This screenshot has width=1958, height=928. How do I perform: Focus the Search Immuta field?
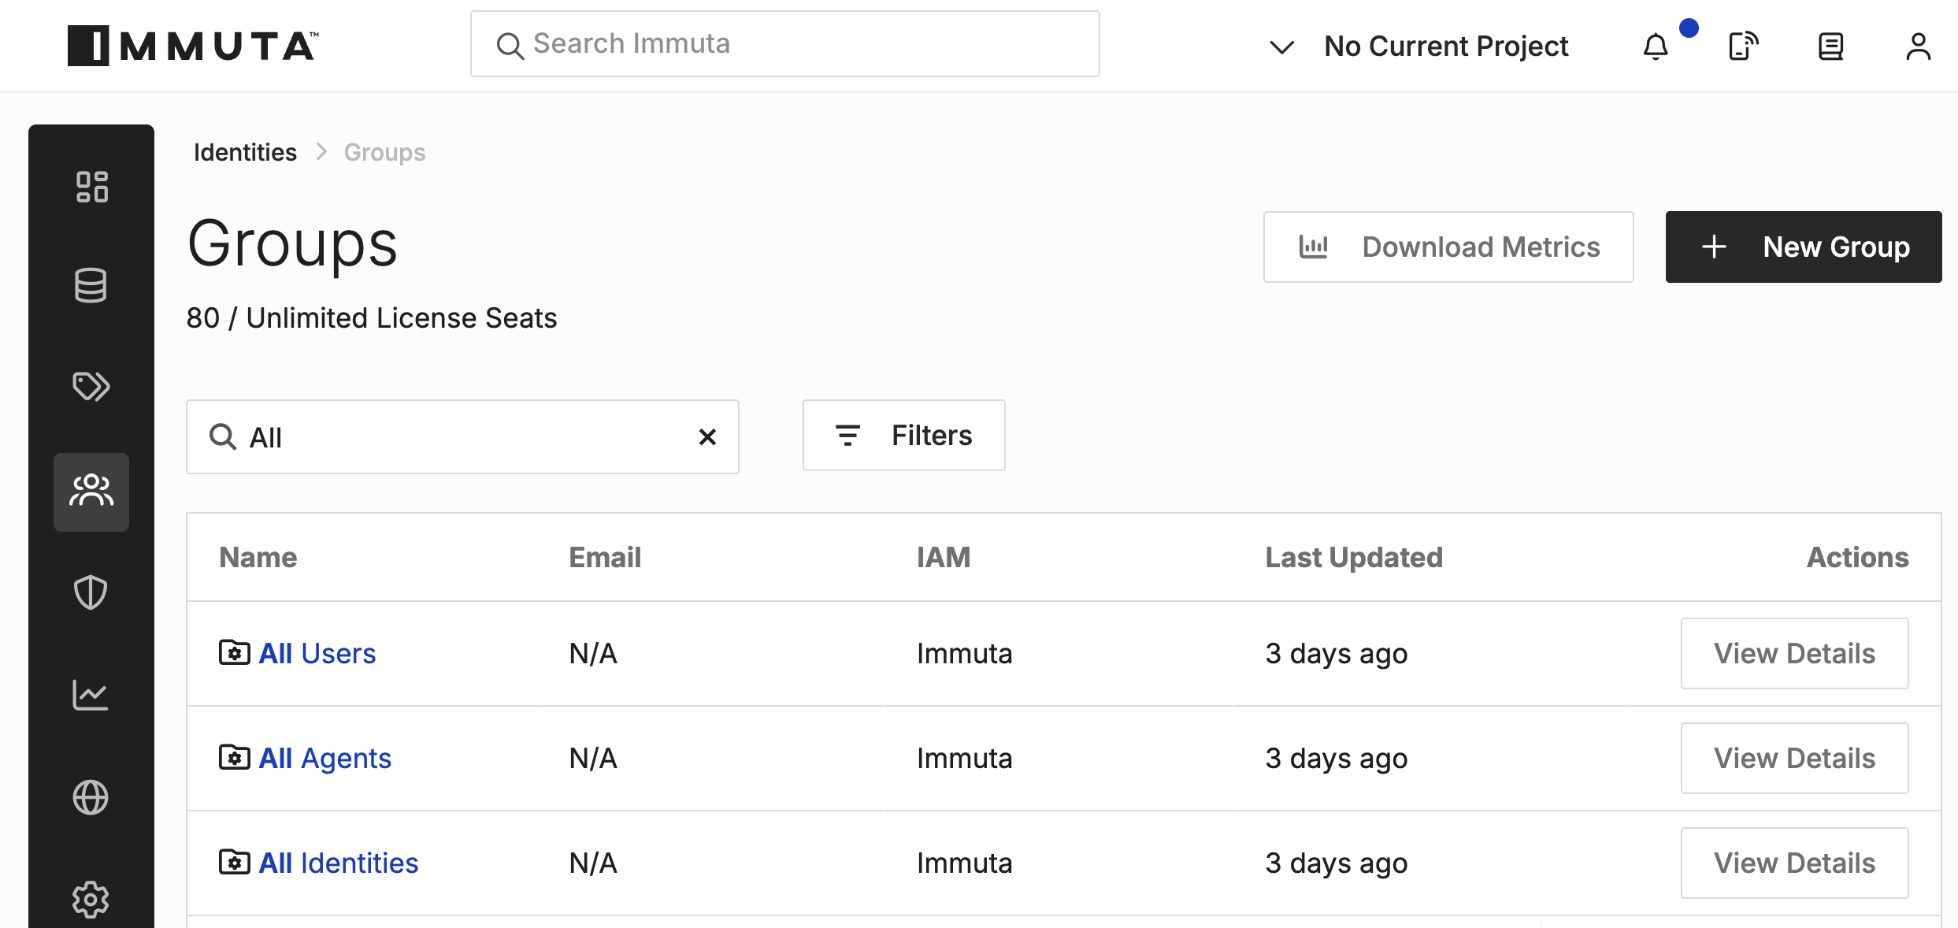(784, 44)
